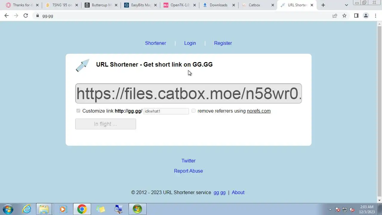The height and width of the screenshot is (215, 382).
Task: Open Action Center flag icon
Action: click(x=338, y=209)
